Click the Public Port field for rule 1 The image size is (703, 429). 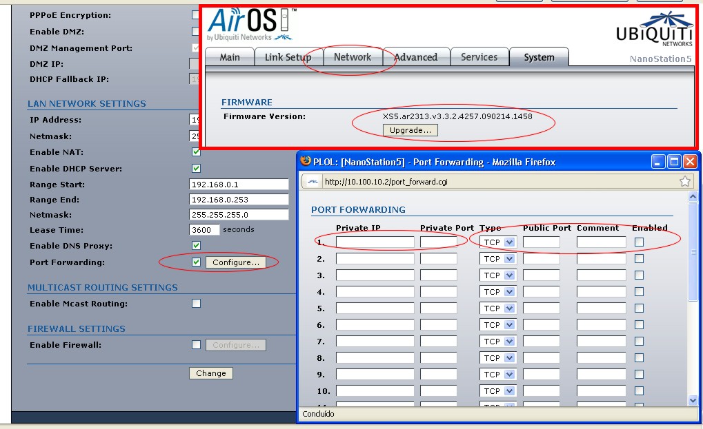(x=541, y=242)
